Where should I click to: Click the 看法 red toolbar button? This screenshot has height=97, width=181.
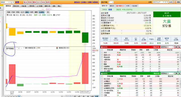[25, 2]
